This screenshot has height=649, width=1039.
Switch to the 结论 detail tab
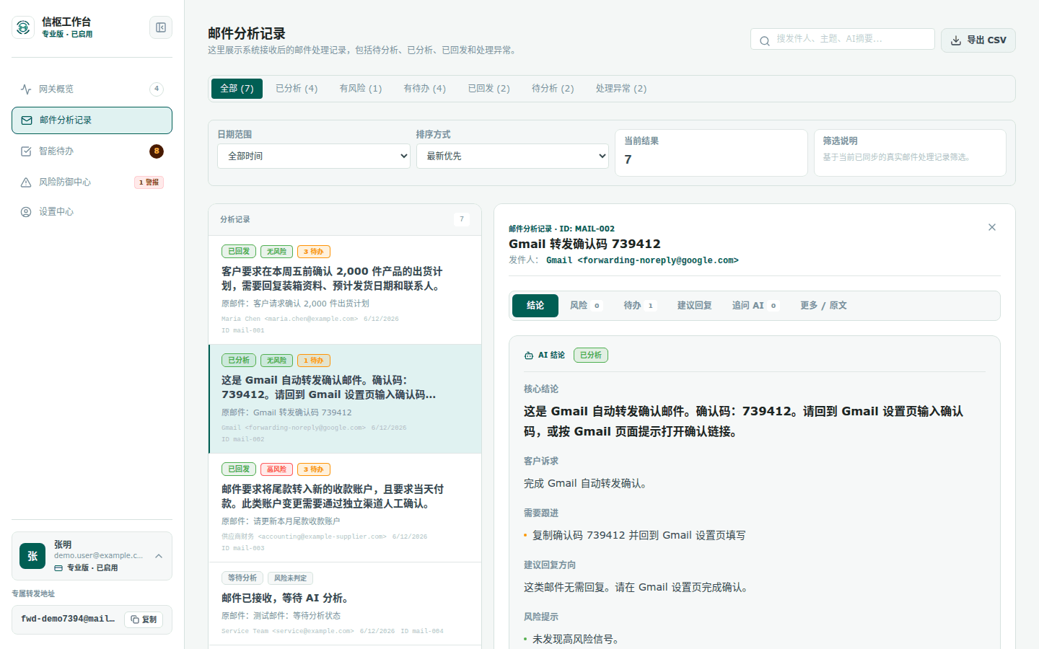[535, 306]
